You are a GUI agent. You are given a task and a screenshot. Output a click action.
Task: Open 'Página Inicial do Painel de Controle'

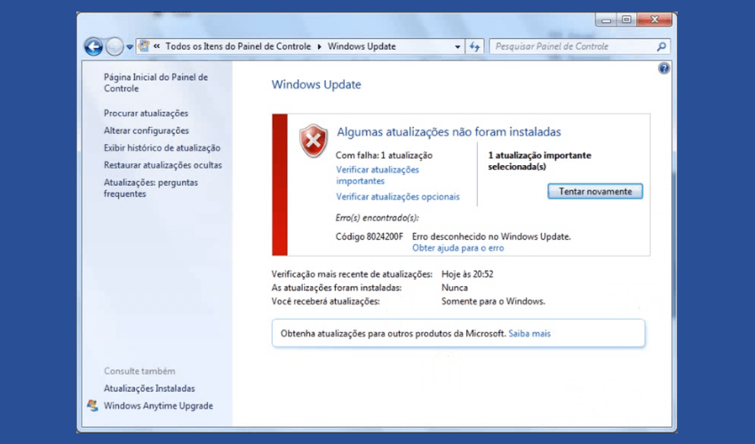pyautogui.click(x=155, y=83)
